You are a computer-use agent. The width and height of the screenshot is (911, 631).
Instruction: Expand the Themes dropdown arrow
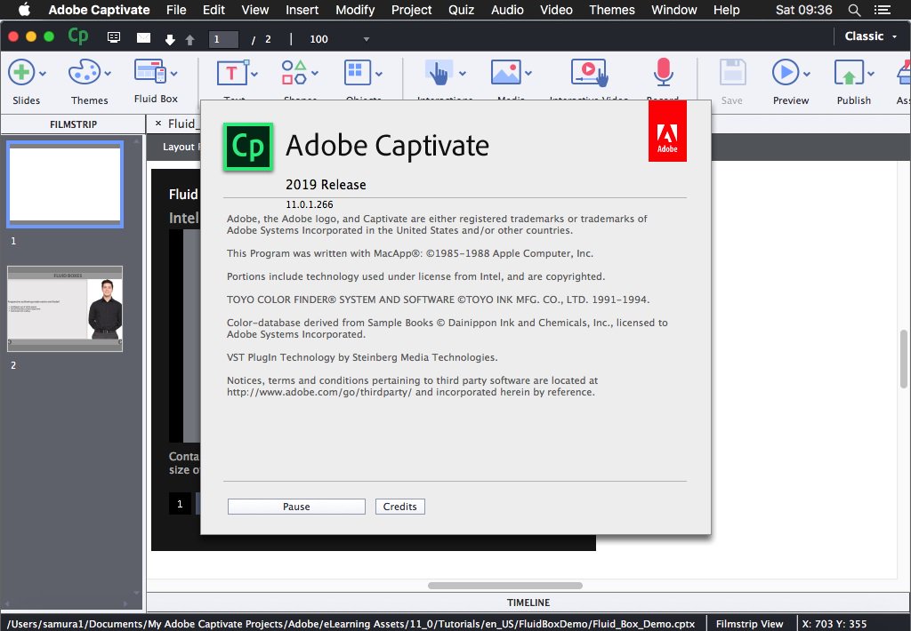(108, 74)
